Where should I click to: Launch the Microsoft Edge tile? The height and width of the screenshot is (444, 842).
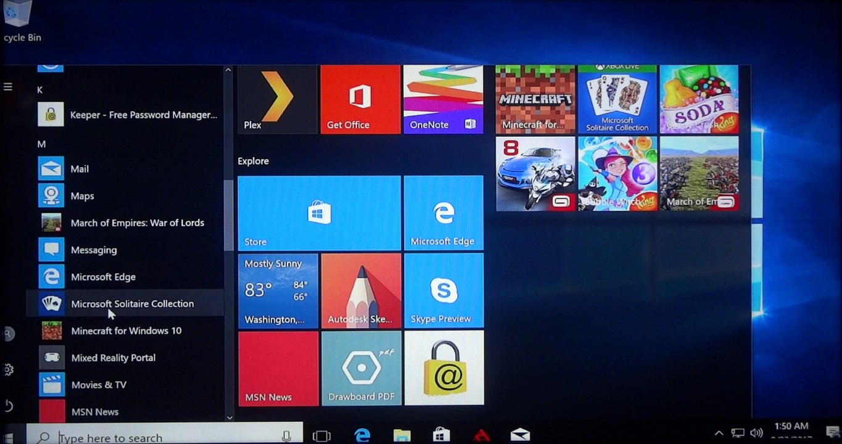[444, 213]
